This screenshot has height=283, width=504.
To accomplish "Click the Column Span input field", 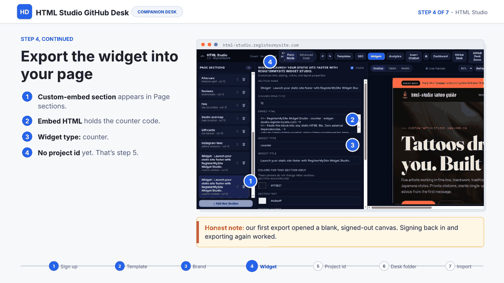I will pos(309,103).
